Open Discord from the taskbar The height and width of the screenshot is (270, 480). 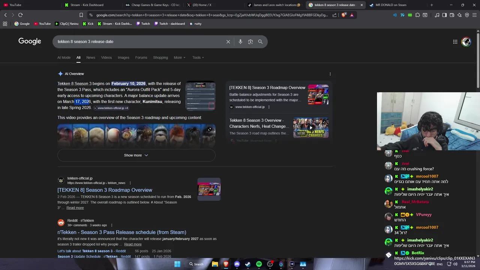click(x=237, y=264)
